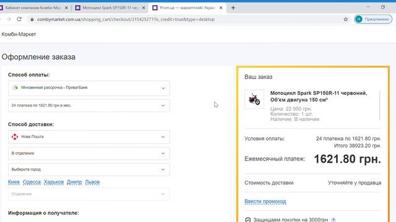
Task: Click the Ввести промокод link
Action: pos(265,202)
